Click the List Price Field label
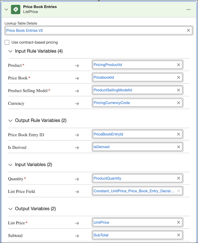 point(21,191)
